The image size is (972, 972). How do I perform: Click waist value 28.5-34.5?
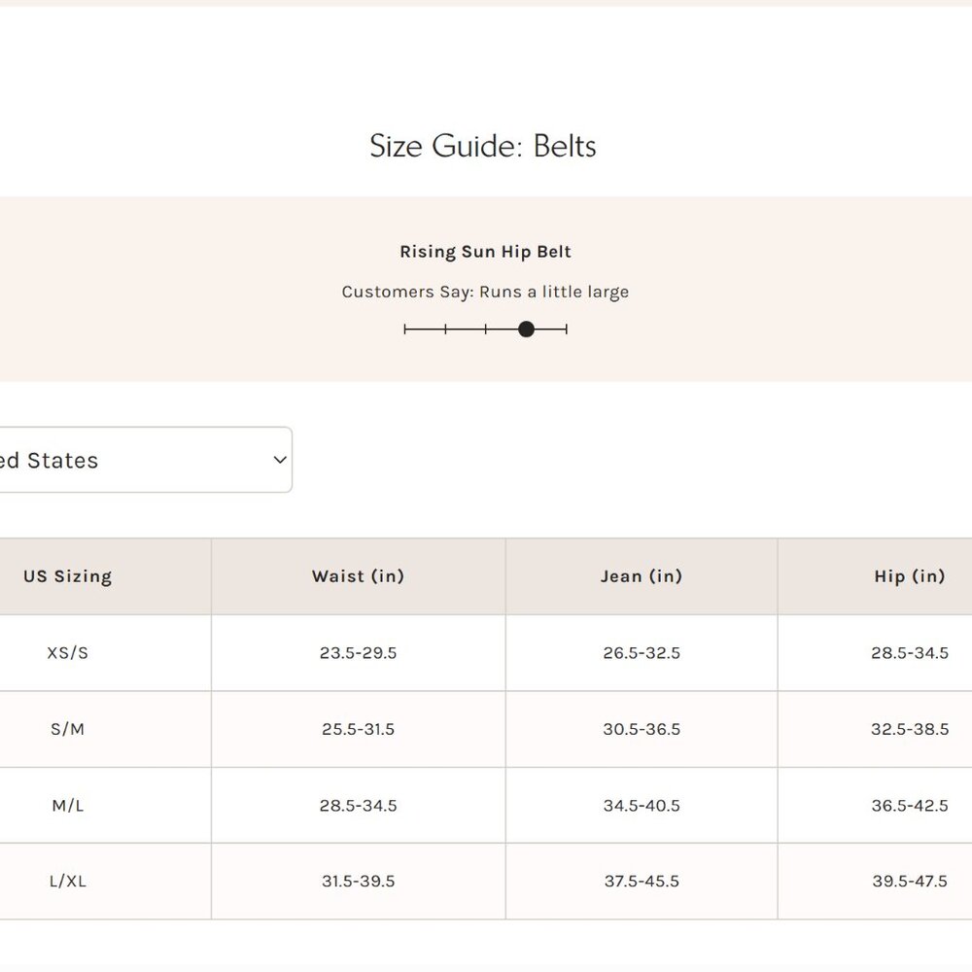pyautogui.click(x=359, y=805)
